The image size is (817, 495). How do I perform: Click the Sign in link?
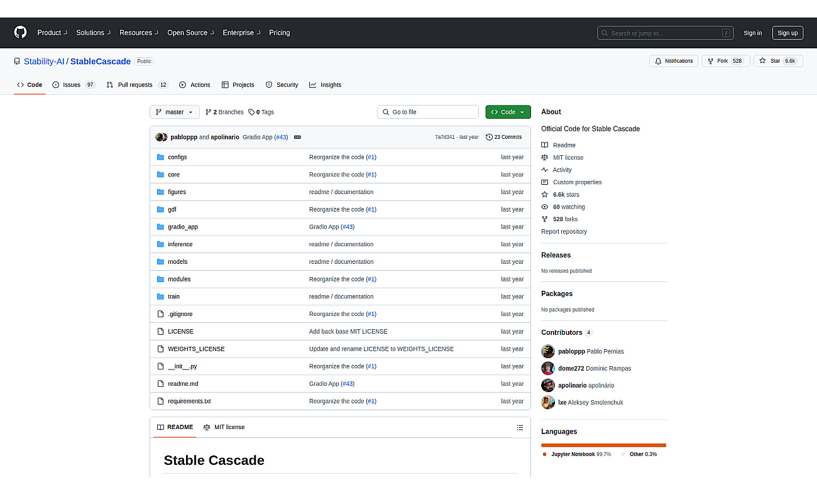click(752, 33)
